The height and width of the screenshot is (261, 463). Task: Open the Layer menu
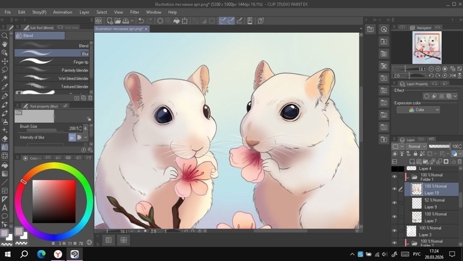(84, 12)
